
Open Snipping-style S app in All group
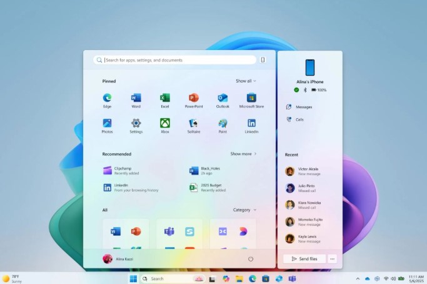click(x=189, y=231)
